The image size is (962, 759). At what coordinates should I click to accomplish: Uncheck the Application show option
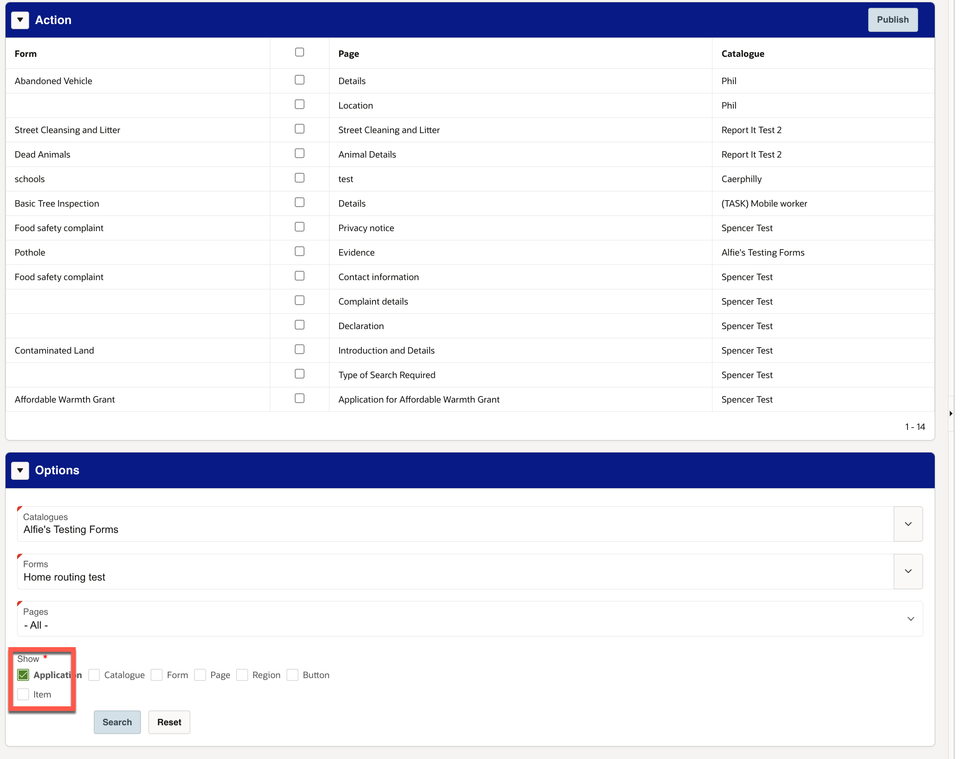[x=23, y=675]
